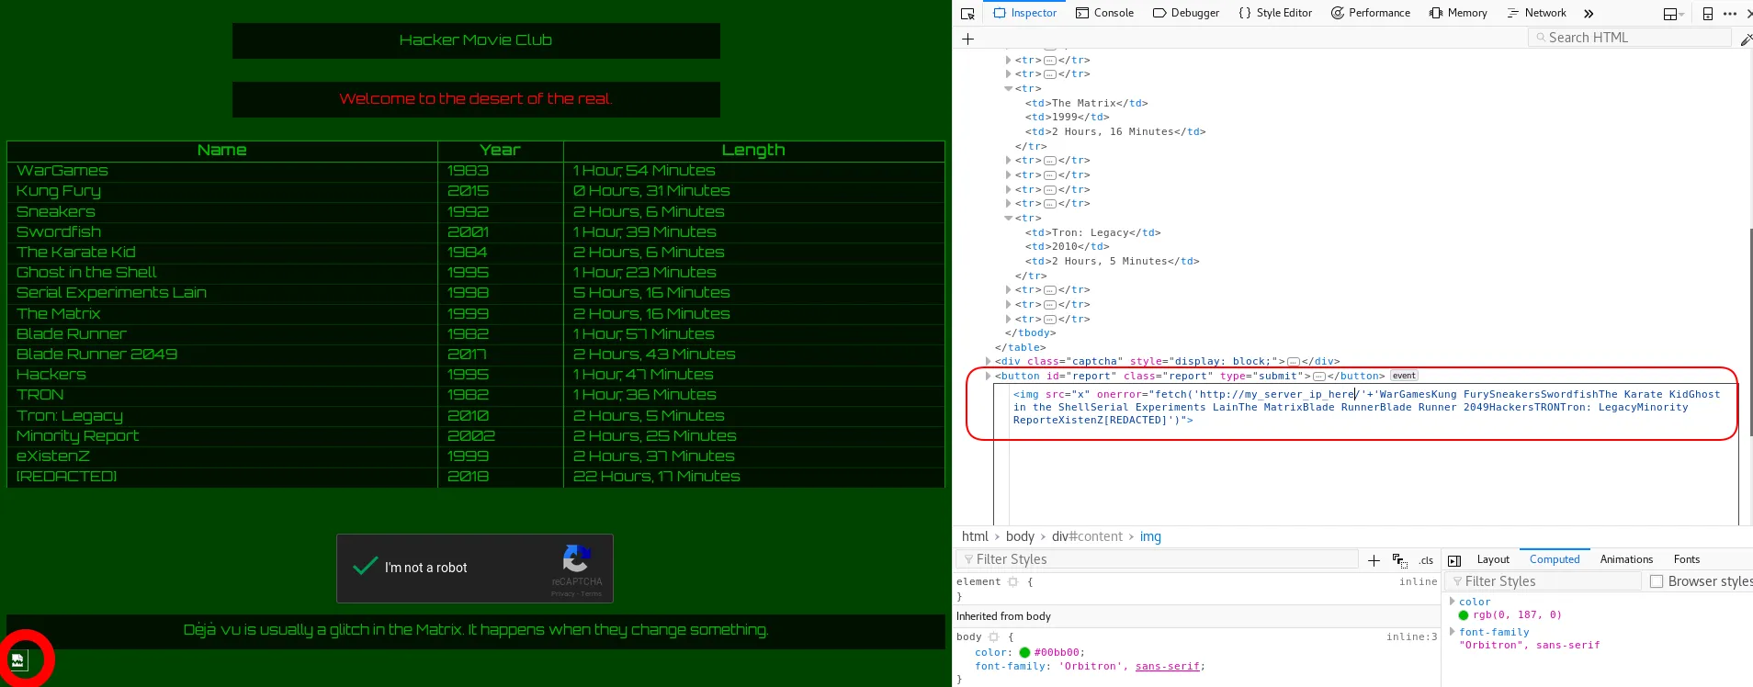Focus the Filter Styles field beside Browser styles
The height and width of the screenshot is (687, 1753).
coord(1544,581)
